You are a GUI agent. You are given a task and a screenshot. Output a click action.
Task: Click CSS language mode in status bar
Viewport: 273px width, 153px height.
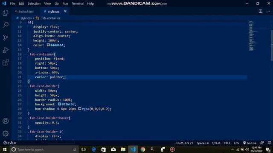point(236,143)
